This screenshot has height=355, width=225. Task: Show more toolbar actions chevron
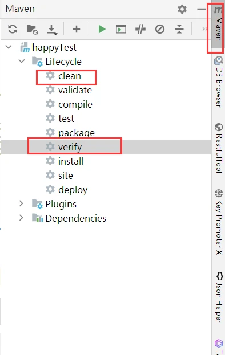point(204,29)
